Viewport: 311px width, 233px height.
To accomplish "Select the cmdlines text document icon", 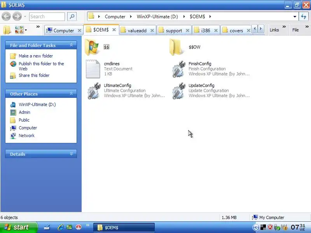I will 93,69.
